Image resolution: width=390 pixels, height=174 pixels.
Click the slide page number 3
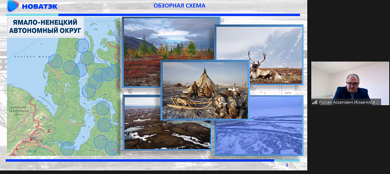pyautogui.click(x=287, y=165)
